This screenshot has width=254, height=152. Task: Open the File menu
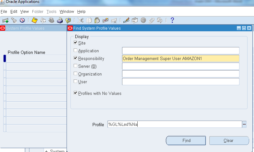[4, 12]
